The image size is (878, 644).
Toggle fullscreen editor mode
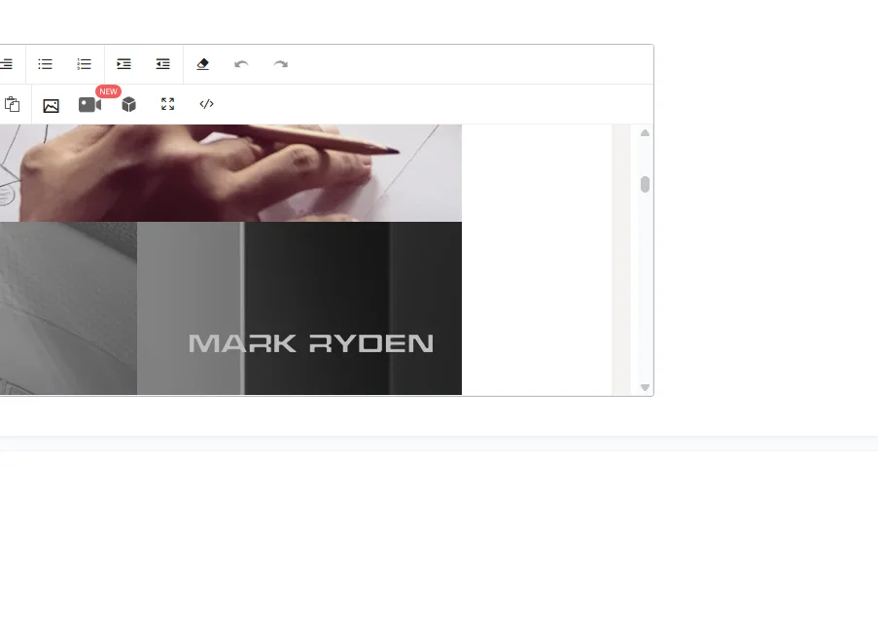pos(168,104)
